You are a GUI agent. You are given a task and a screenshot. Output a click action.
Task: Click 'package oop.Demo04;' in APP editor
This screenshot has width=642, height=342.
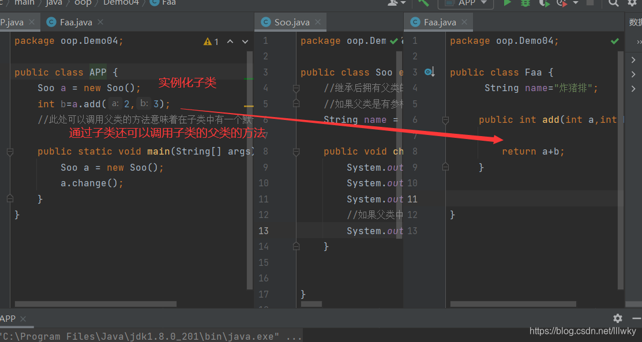click(69, 41)
